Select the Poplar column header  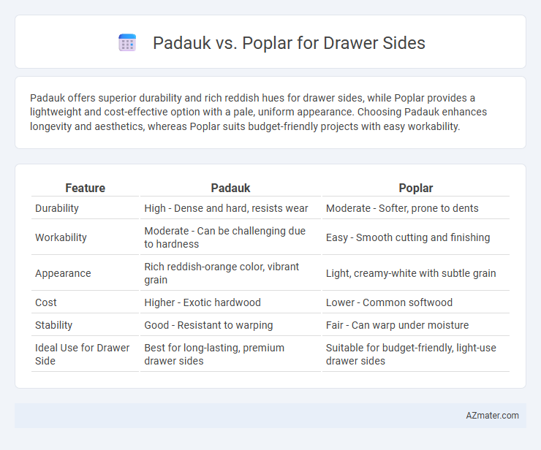coord(416,188)
